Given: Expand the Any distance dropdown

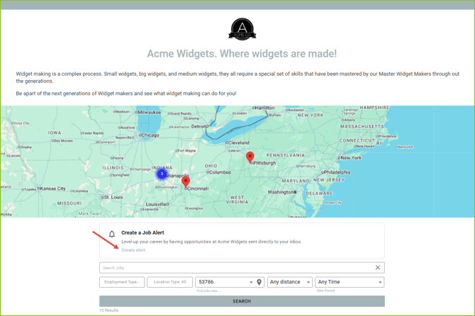Looking at the screenshot, I should click(289, 282).
